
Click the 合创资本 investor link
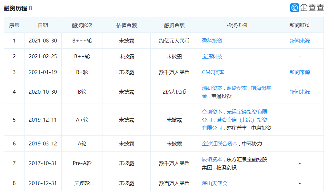point(212,112)
